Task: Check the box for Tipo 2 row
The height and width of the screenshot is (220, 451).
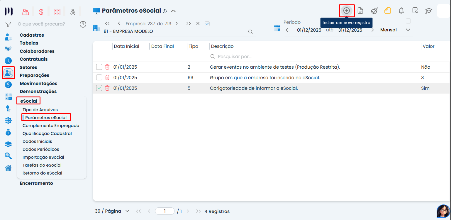Action: click(99, 67)
